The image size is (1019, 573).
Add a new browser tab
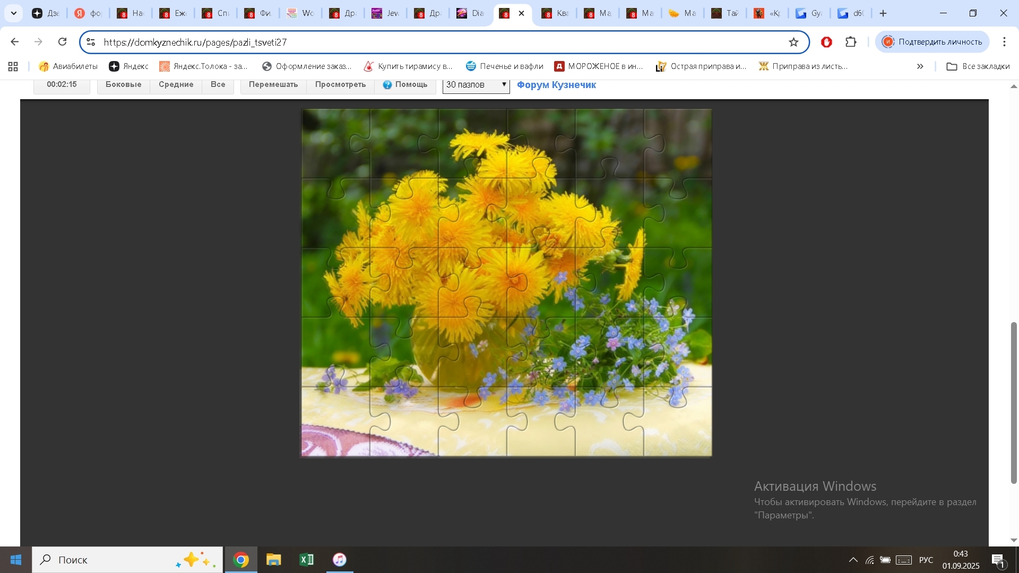tap(883, 13)
